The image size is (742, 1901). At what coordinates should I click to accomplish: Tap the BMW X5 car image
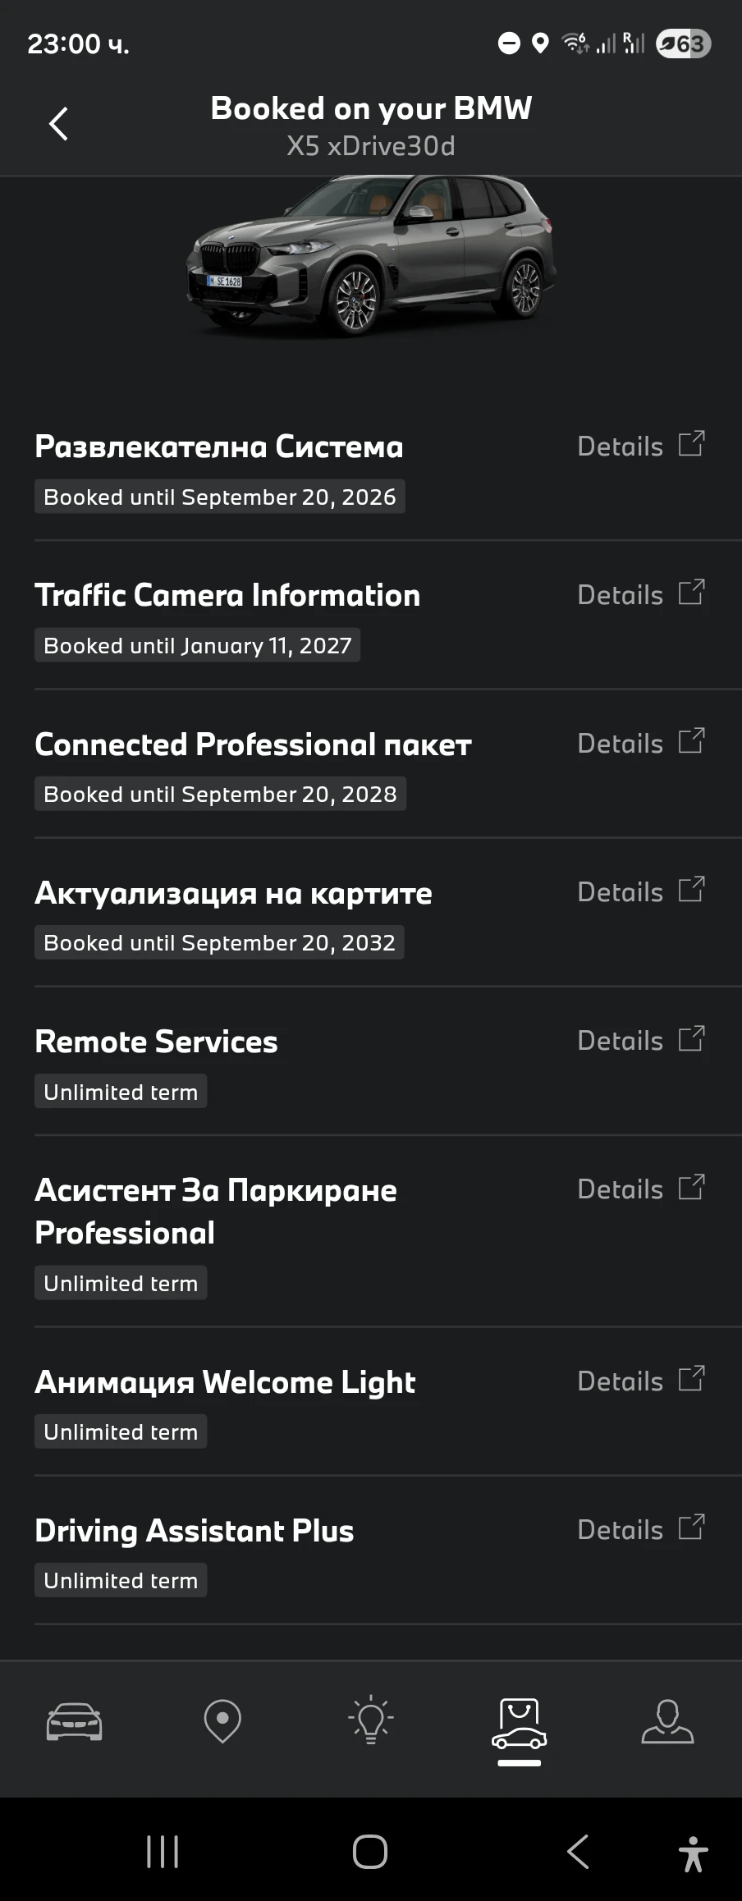coord(371,254)
